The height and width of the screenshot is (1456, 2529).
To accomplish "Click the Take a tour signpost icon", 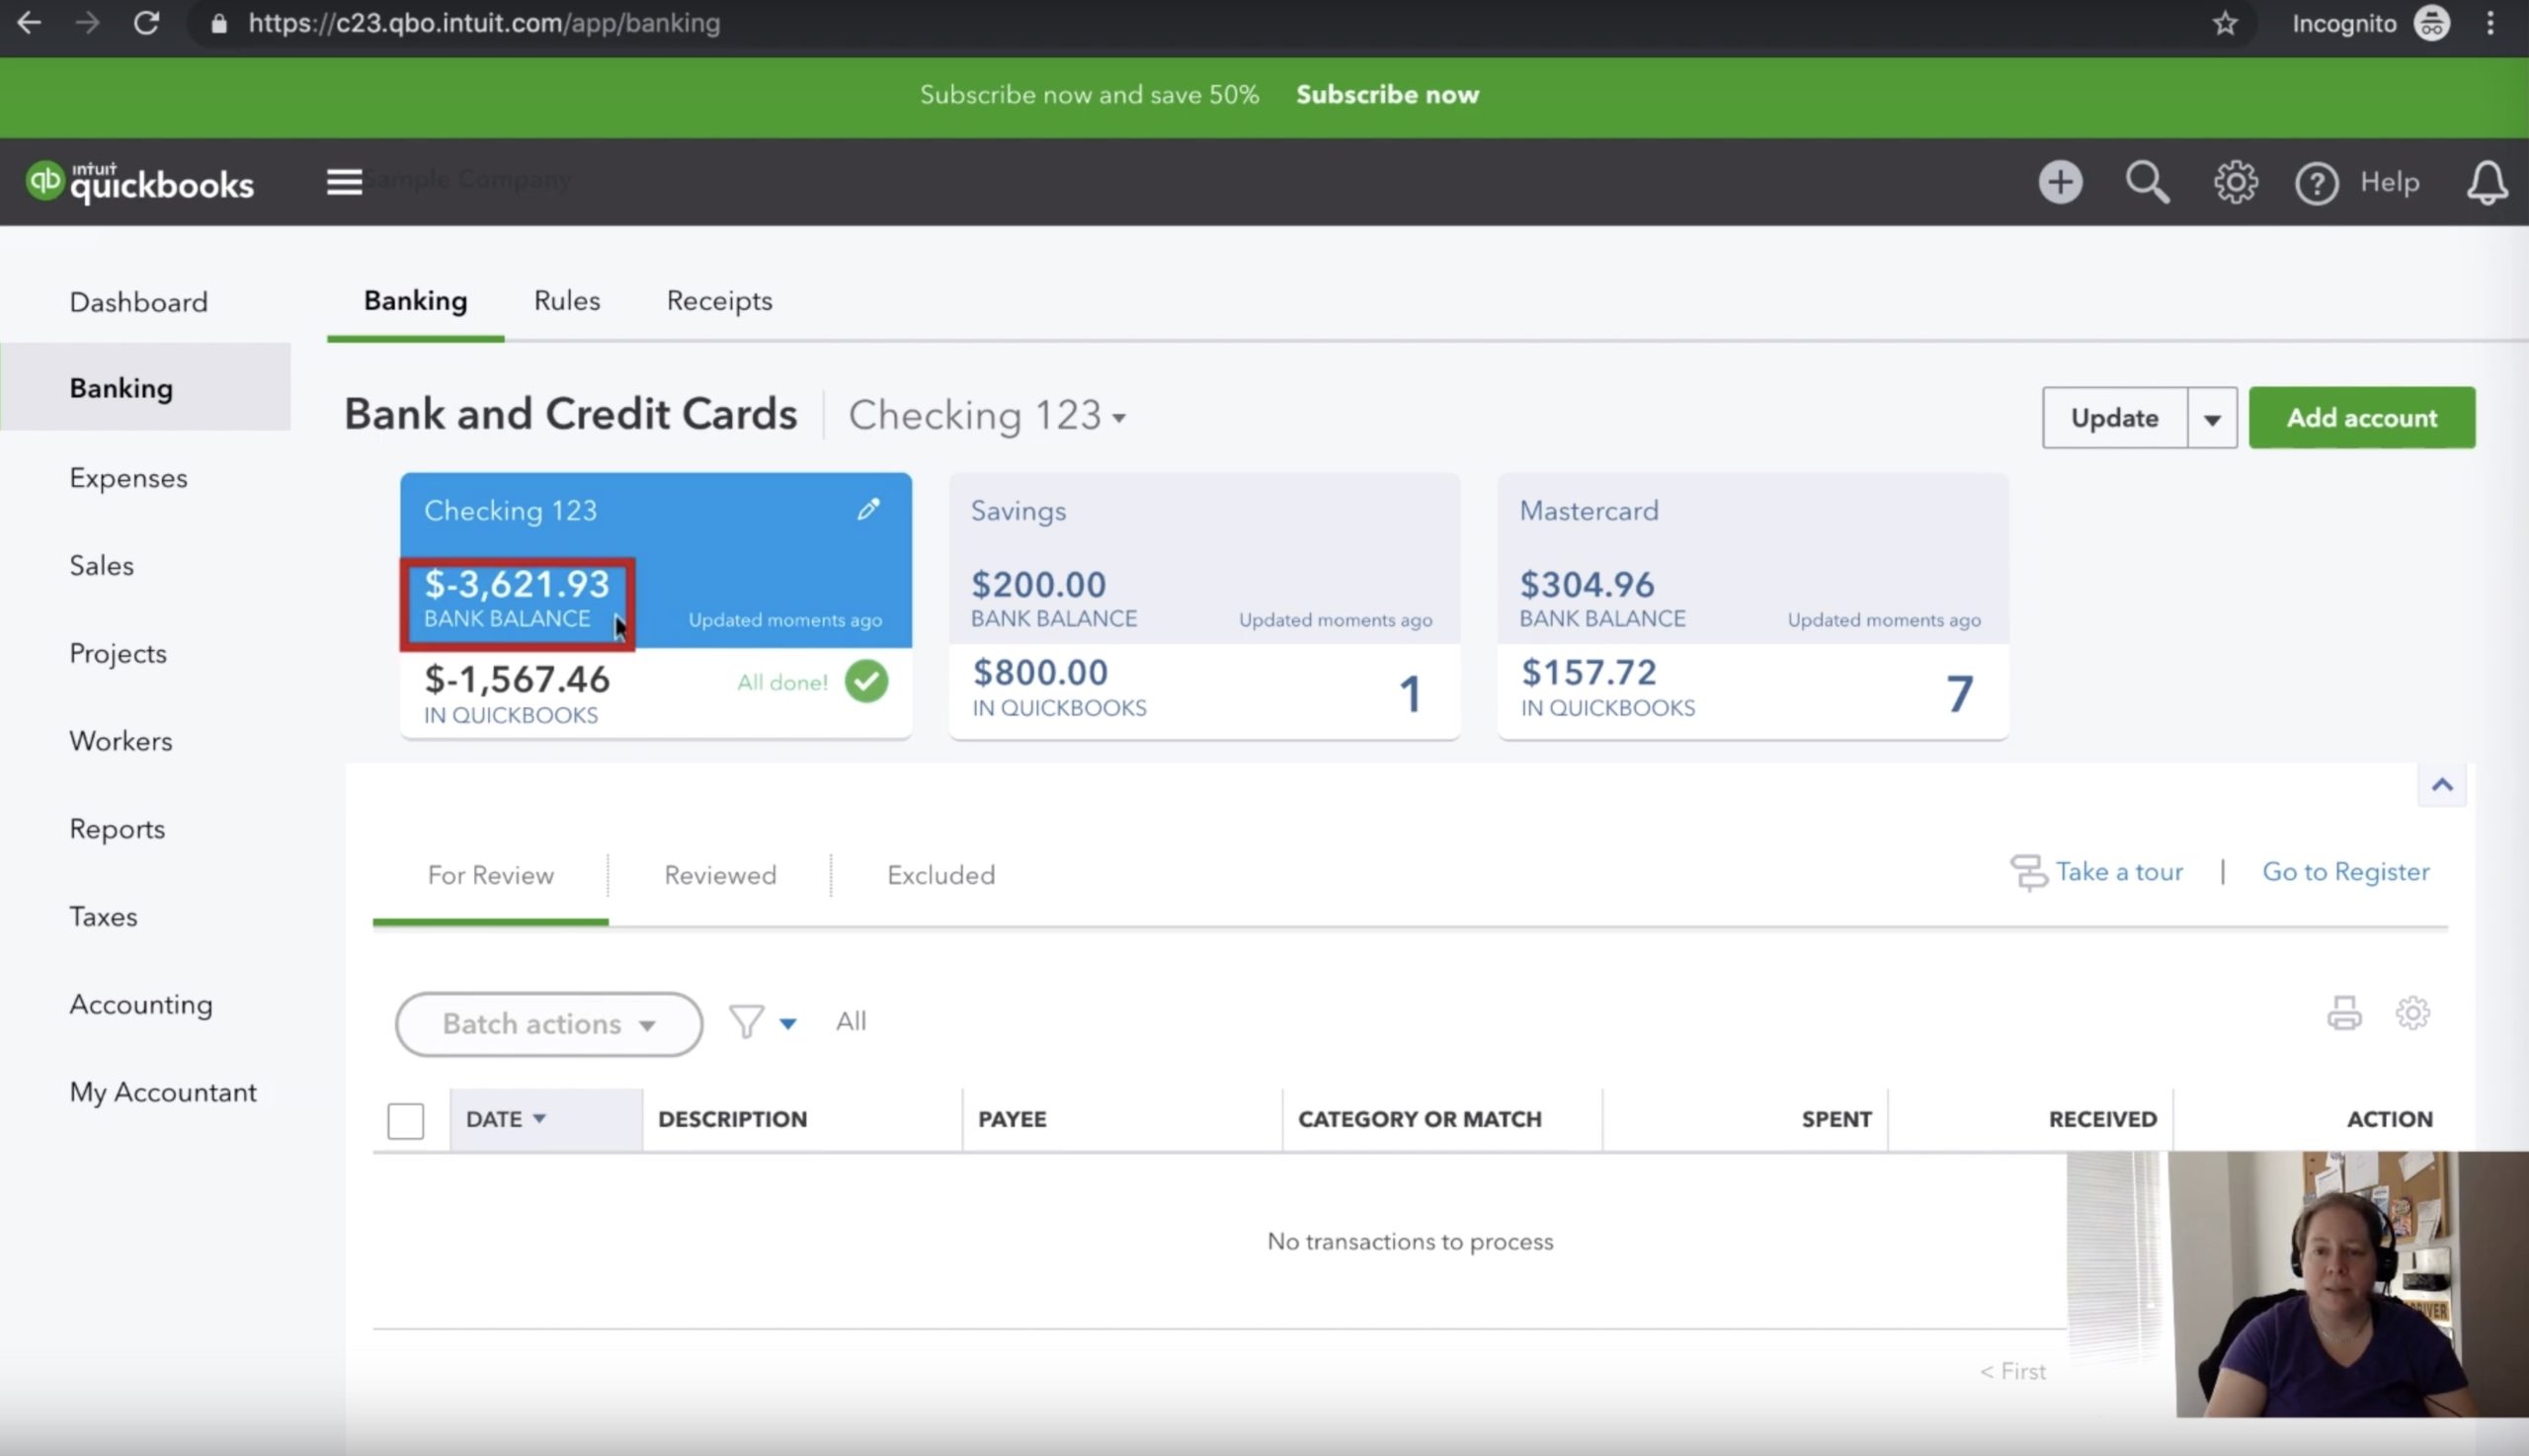I will (x=2028, y=872).
